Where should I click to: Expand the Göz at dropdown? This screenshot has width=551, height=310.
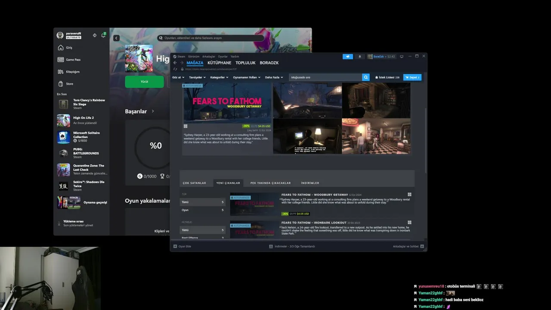178,77
